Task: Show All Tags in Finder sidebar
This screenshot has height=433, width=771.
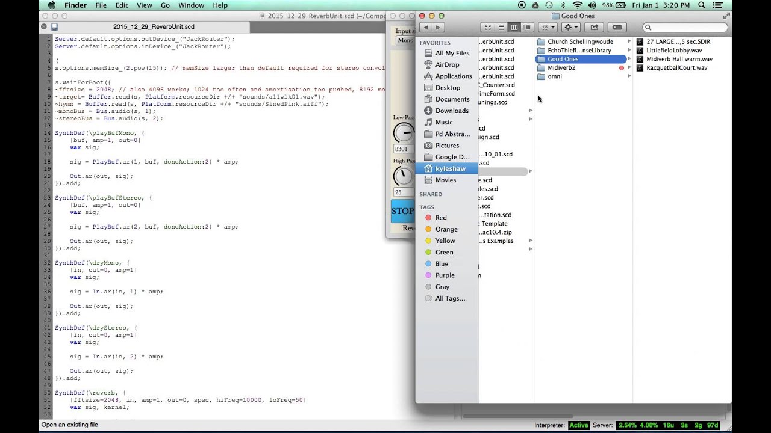Action: 446,298
